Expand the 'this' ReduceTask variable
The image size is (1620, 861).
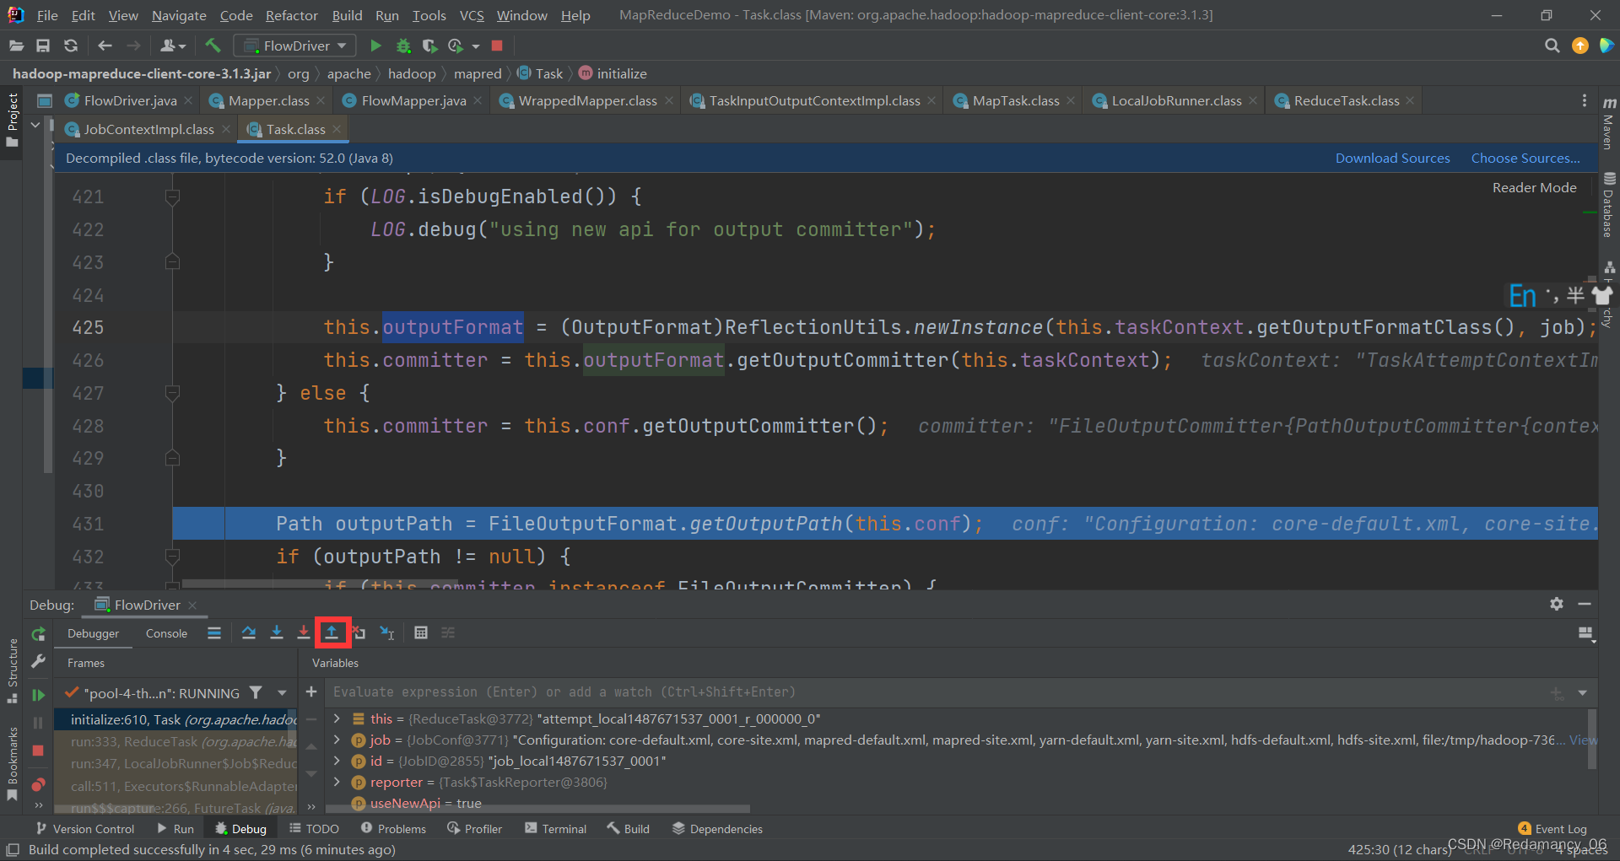(x=337, y=718)
